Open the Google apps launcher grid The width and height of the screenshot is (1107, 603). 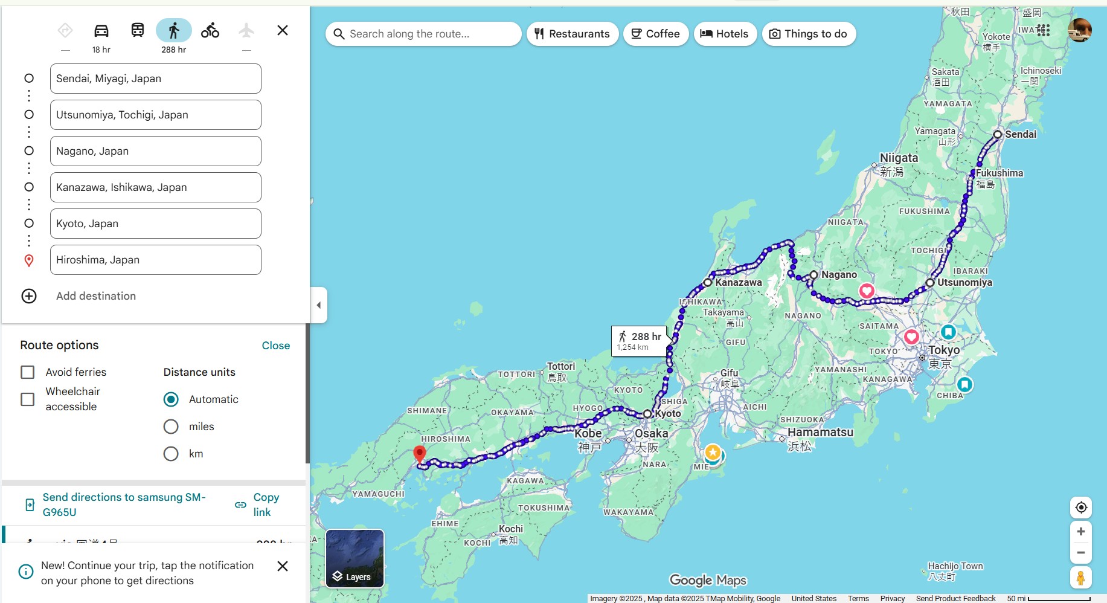1042,30
